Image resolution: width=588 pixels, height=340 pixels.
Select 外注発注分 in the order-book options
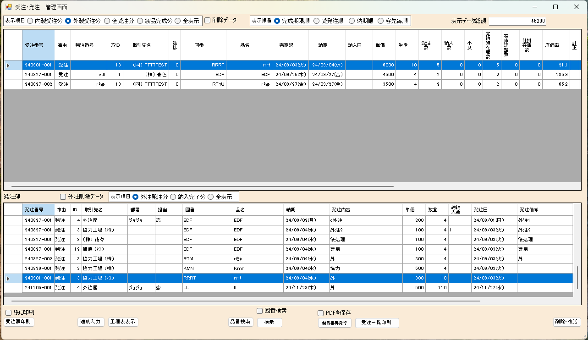pos(150,197)
